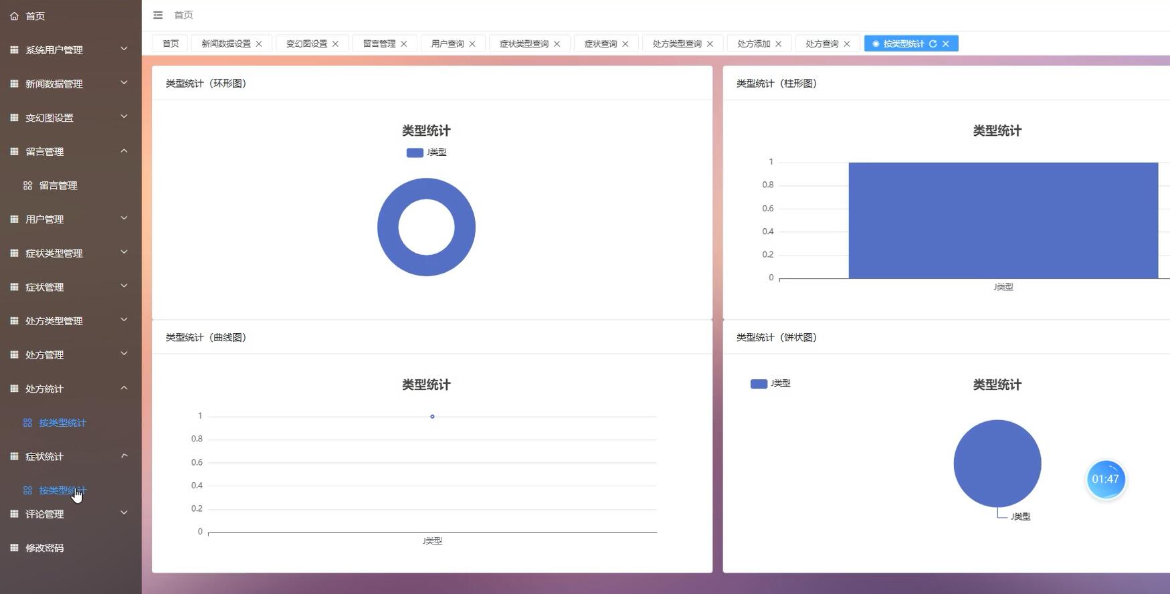Click the blue bar in the bar chart
The width and height of the screenshot is (1170, 594).
tap(1003, 220)
